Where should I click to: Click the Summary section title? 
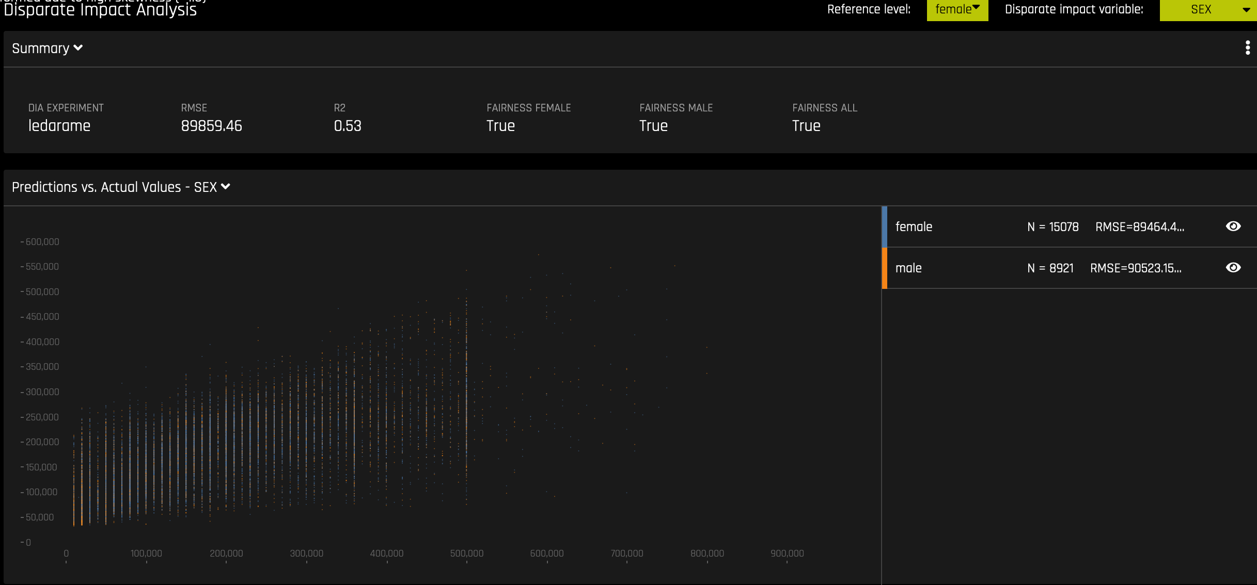(40, 48)
